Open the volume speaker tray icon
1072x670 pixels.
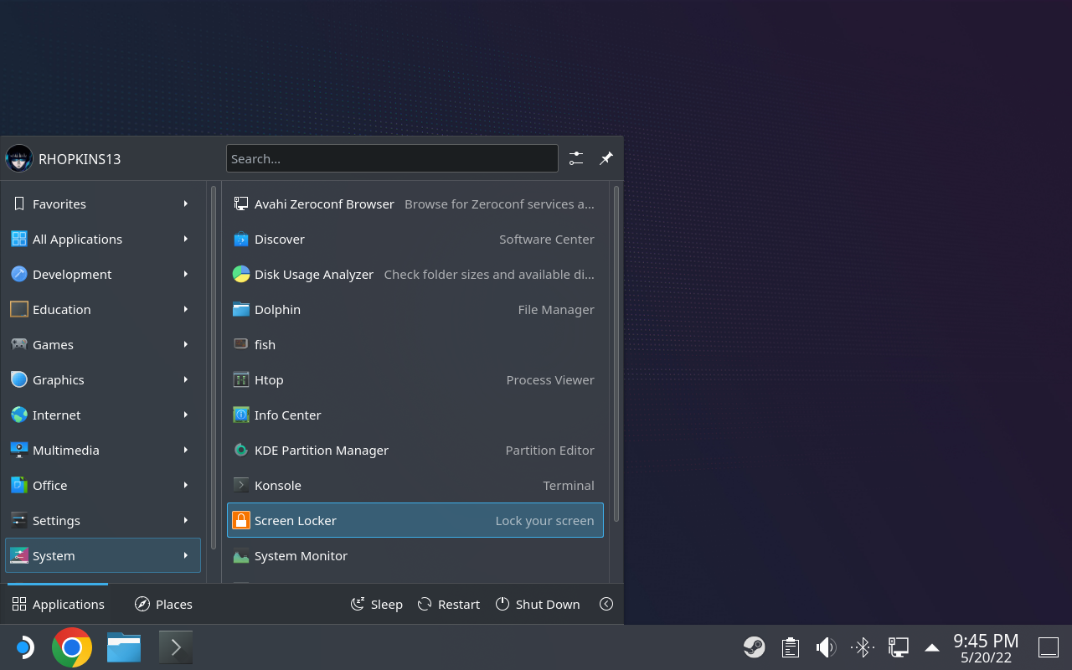pos(826,647)
